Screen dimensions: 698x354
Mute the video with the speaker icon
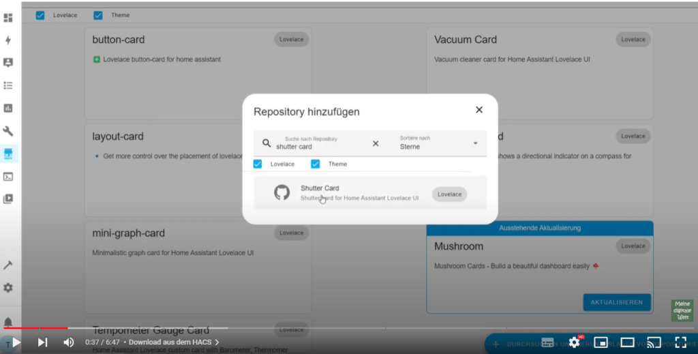tap(68, 342)
